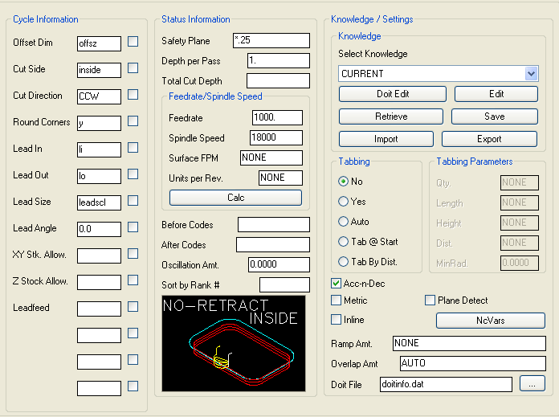
Task: Select the Yes tabbing radio button
Action: [343, 202]
